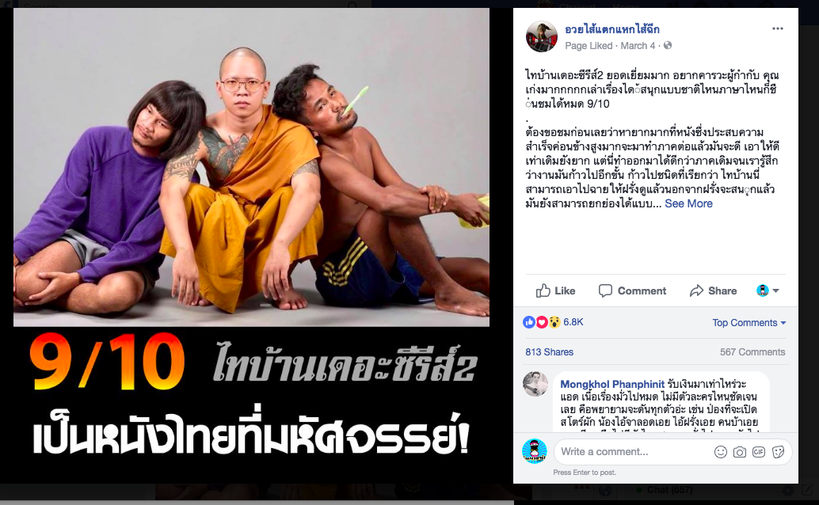819x505 pixels.
Task: Click the Share arrow icon
Action: [x=696, y=290]
